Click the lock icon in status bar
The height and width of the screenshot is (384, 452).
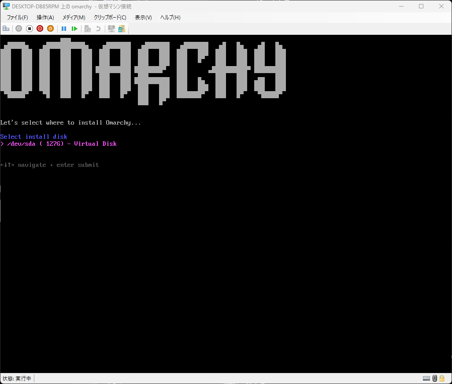click(x=441, y=378)
